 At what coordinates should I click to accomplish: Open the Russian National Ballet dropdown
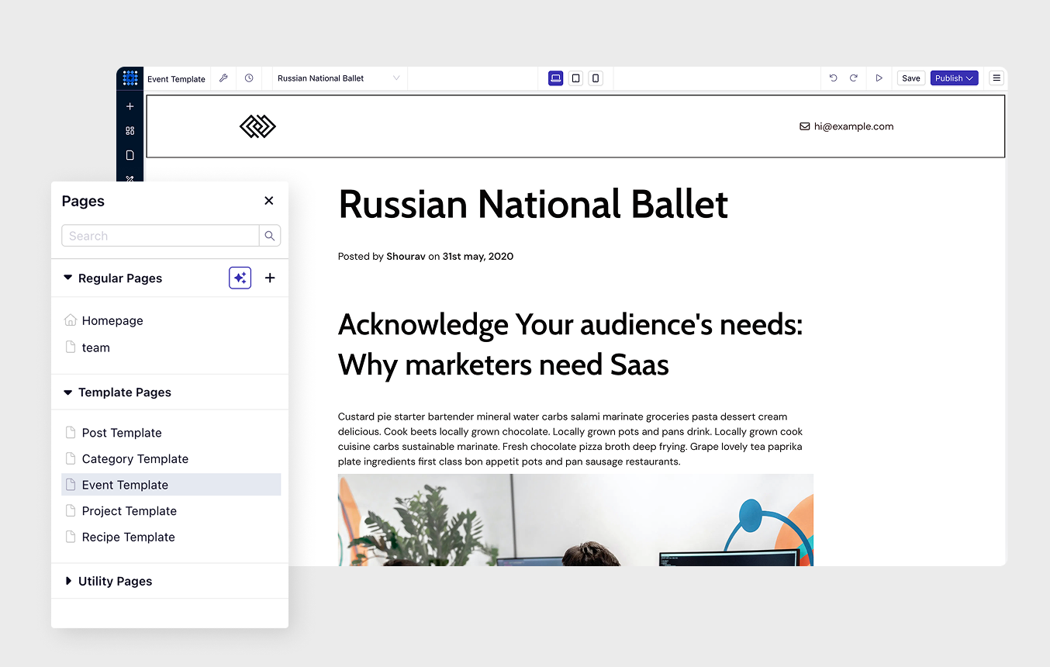coord(339,78)
